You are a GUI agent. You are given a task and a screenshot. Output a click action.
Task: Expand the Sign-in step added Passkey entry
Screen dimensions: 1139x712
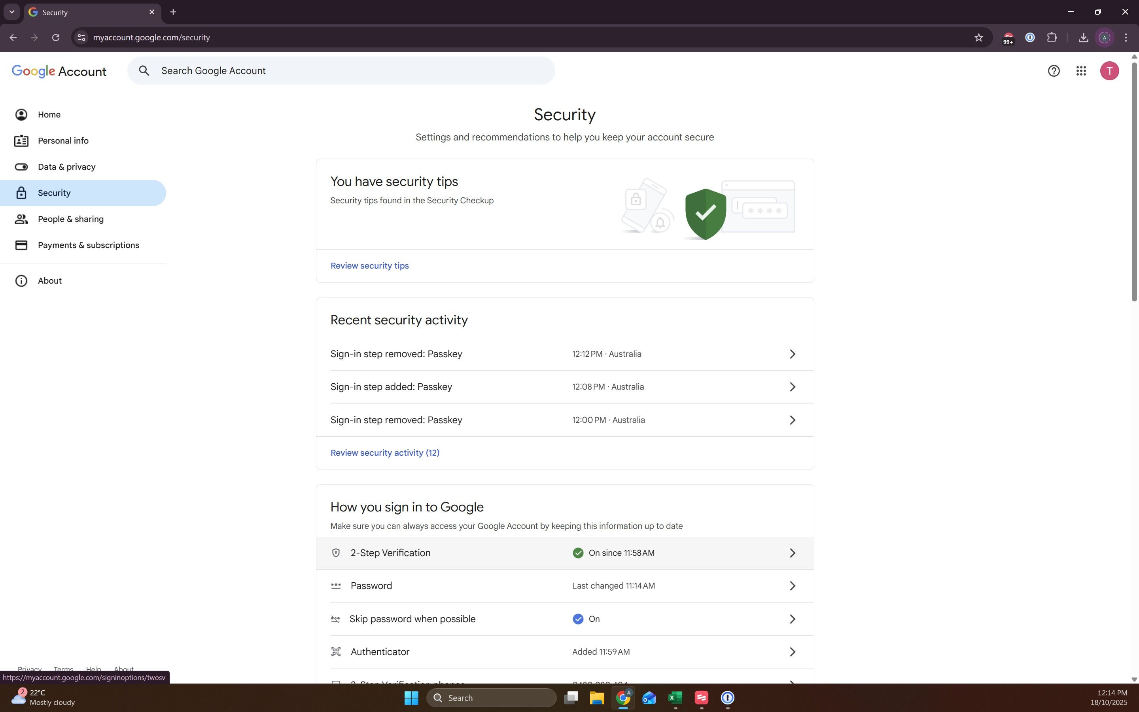click(x=792, y=386)
